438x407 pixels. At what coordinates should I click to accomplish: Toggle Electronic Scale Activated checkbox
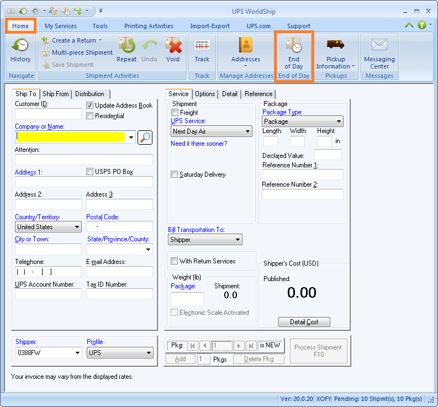click(x=174, y=313)
